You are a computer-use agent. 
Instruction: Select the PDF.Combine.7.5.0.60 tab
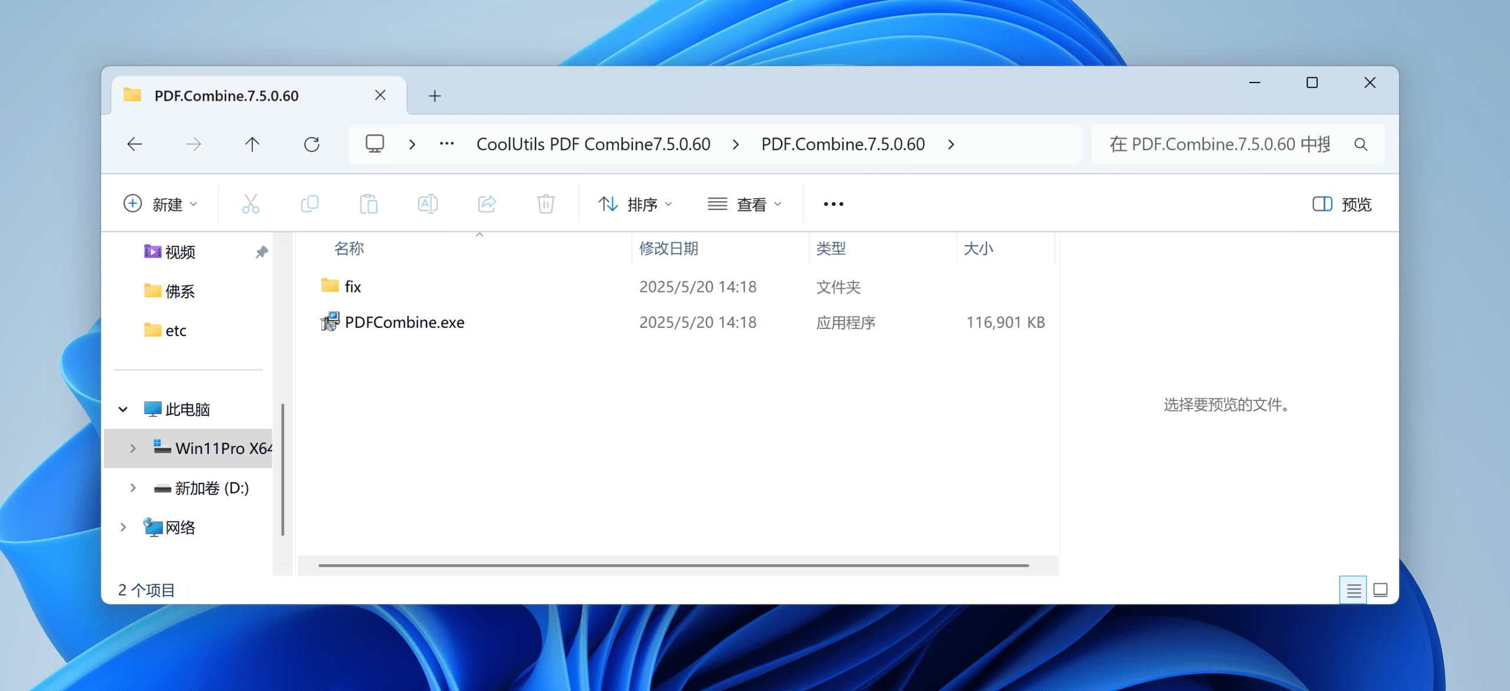coord(226,96)
